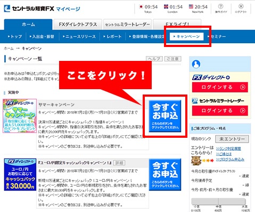Viewport: 255px width, 212px height.
Task: Open 登録情報・各種設定 menu item
Action: tap(146, 36)
